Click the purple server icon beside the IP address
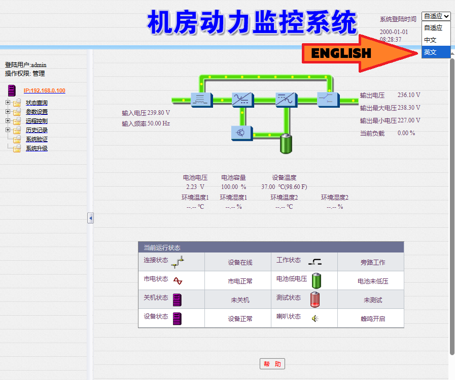This screenshot has width=455, height=380. coord(12,91)
